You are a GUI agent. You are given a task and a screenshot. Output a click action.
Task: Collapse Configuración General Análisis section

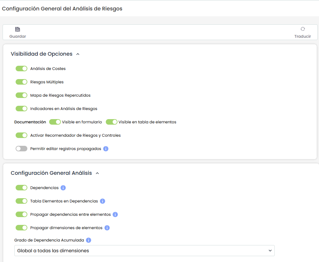tap(97, 173)
